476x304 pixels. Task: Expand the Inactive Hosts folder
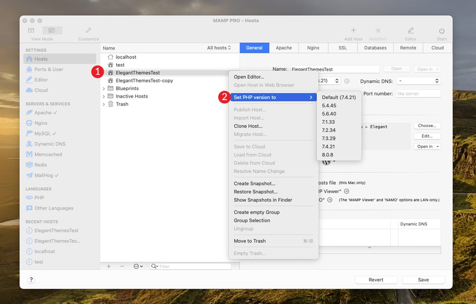point(104,97)
